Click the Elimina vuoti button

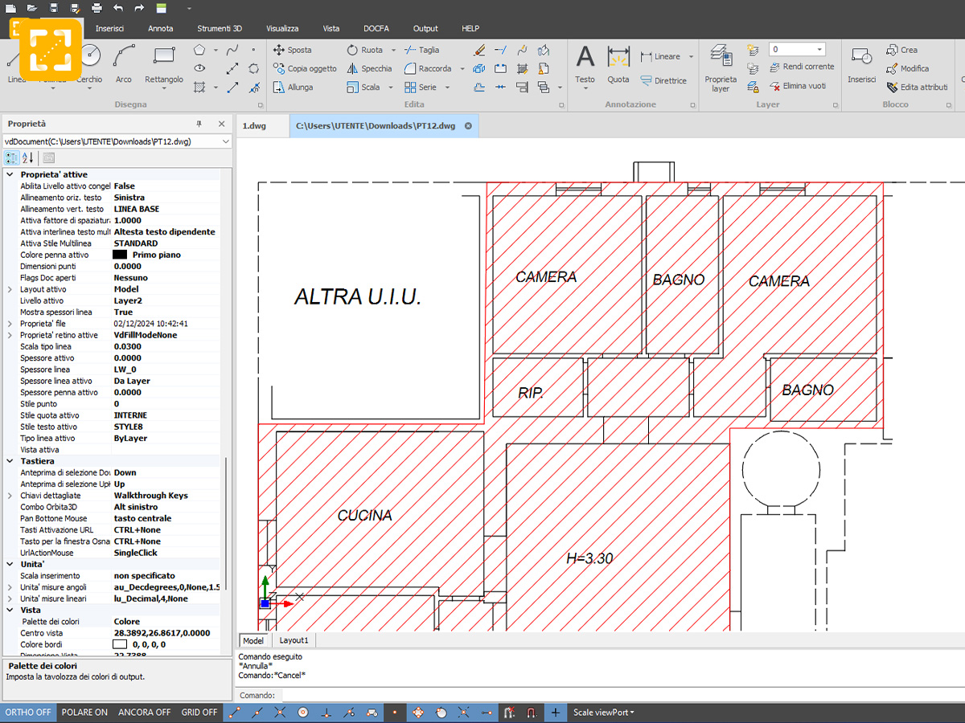[x=798, y=86]
